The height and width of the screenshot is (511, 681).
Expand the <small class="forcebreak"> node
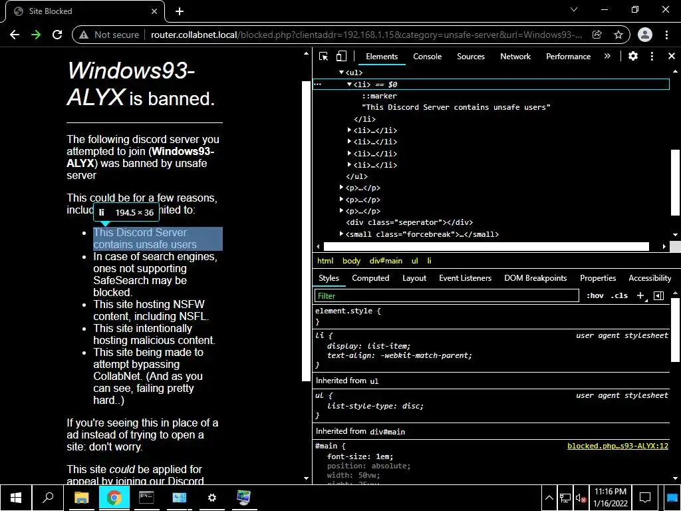[x=341, y=234]
